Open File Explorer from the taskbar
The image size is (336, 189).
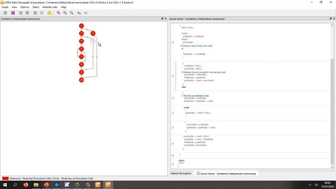[x=36, y=185]
